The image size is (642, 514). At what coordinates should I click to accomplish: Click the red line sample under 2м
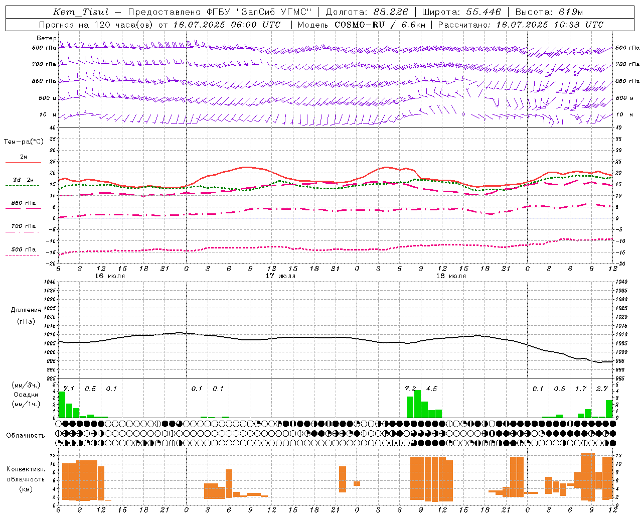click(23, 162)
